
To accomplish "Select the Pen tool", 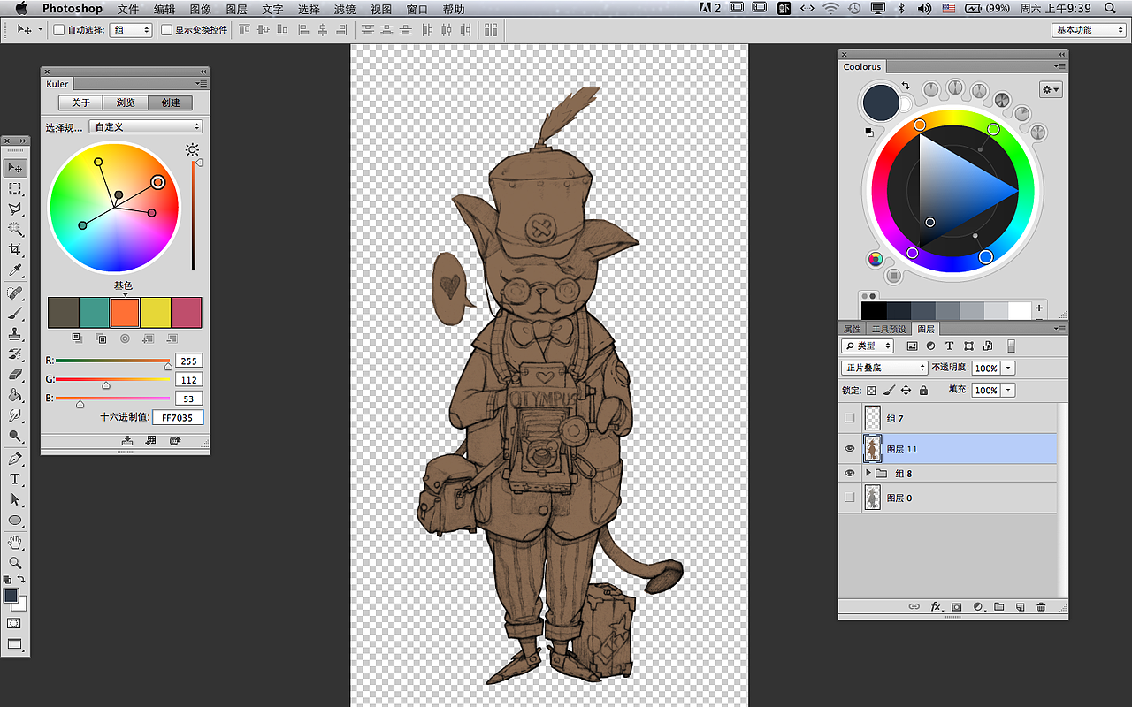I will point(15,459).
